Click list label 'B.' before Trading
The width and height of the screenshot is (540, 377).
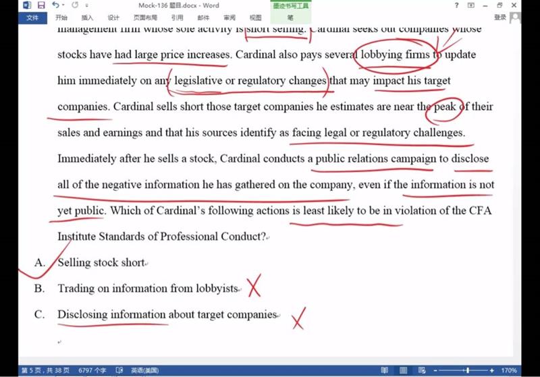point(39,288)
